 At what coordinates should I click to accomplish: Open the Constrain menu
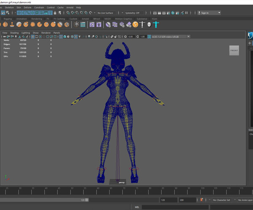[x=39, y=8]
